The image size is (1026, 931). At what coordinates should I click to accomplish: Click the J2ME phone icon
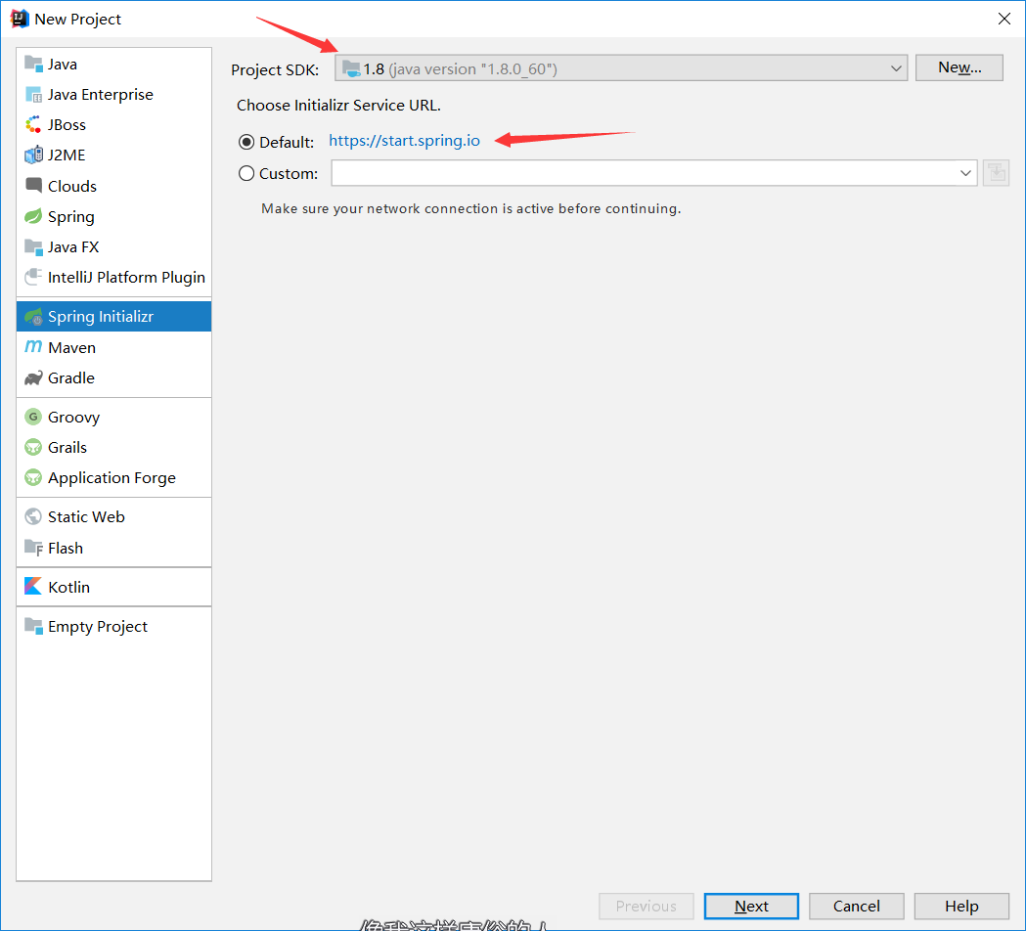tap(33, 155)
